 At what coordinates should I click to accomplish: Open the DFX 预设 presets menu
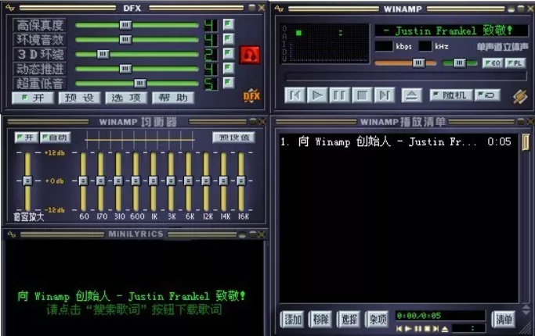tap(79, 98)
